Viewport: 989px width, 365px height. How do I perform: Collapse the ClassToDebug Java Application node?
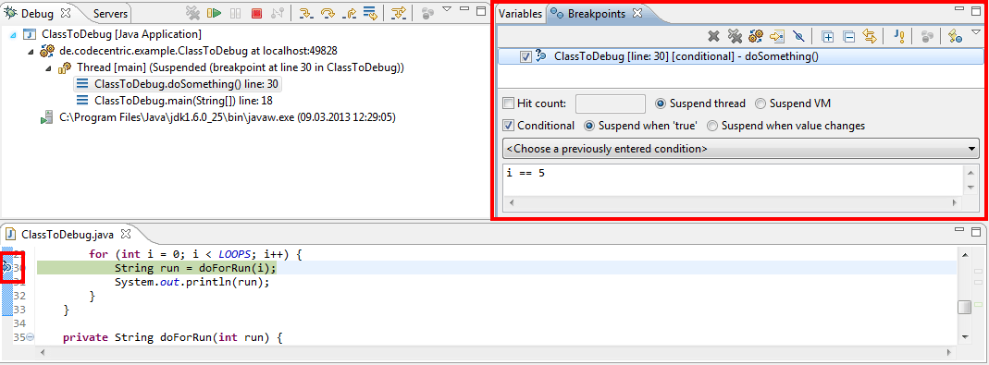tap(14, 34)
